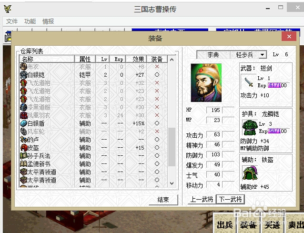Image resolution: width=304 pixels, height=233 pixels.
Task: Click the weapon Exp 61/100 progress bar
Action: 279,85
